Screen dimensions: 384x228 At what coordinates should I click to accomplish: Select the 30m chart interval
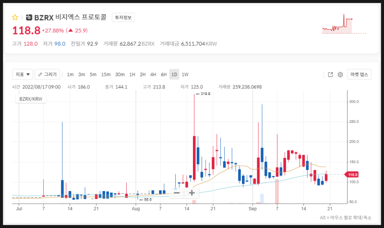(120, 74)
